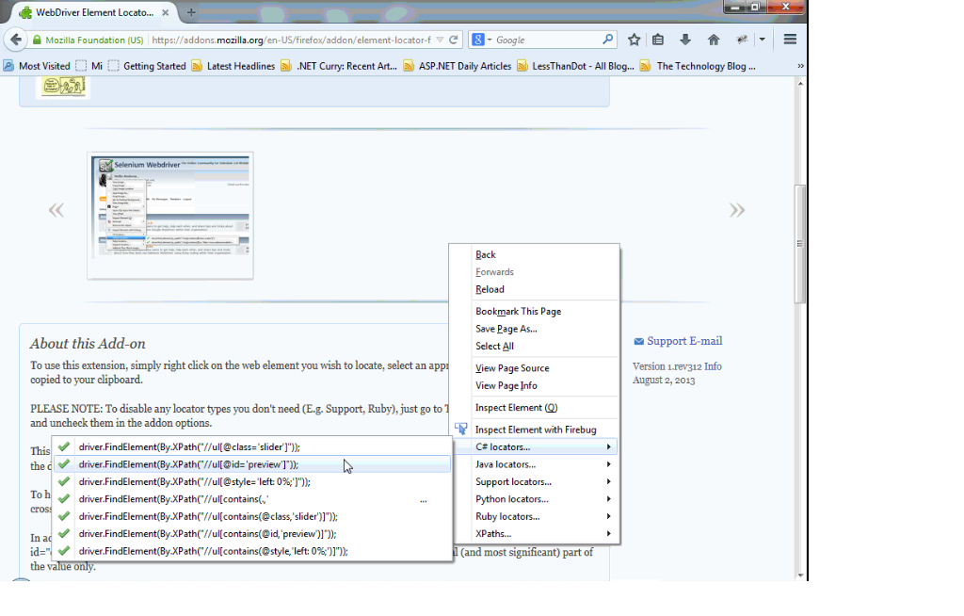Choose Back in context menu
964x616 pixels.
[535, 254]
